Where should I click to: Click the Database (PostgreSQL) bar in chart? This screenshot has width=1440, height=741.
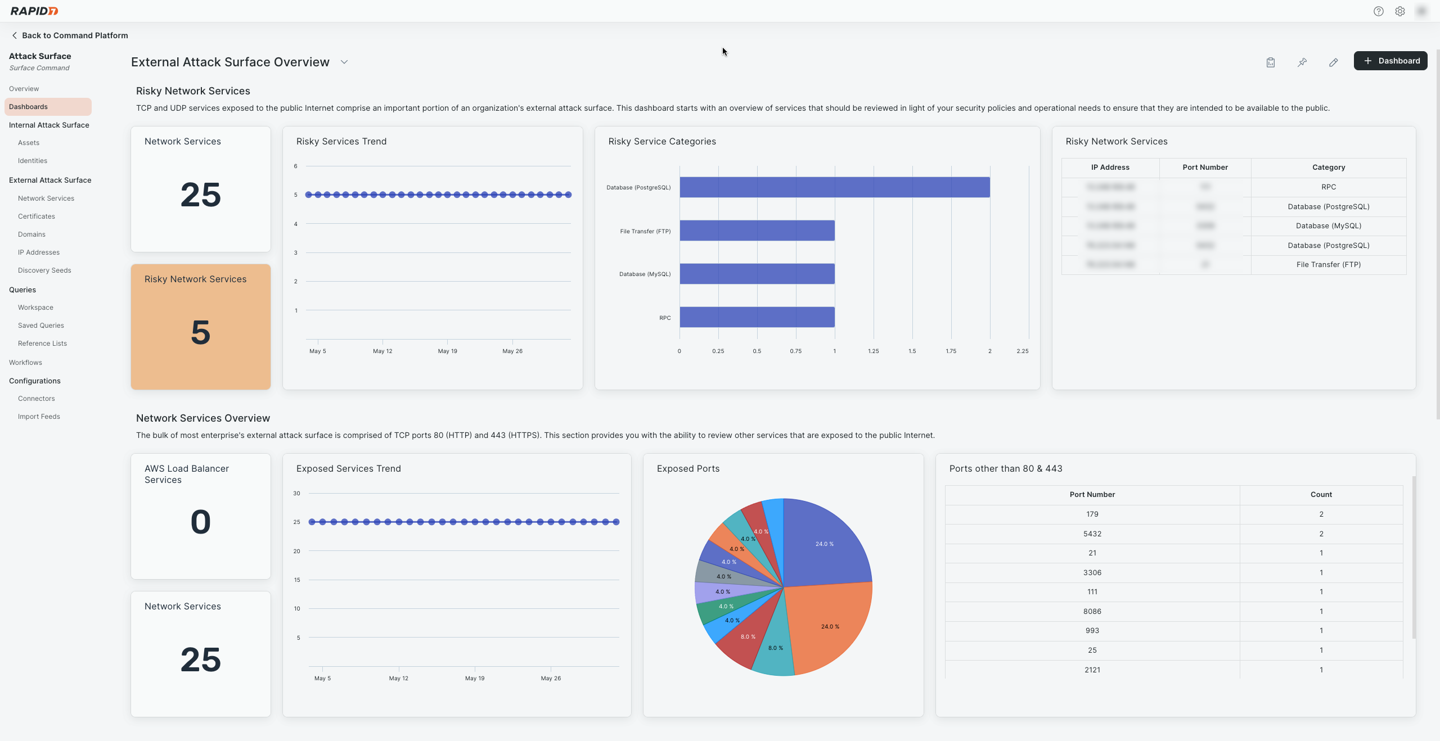coord(834,187)
